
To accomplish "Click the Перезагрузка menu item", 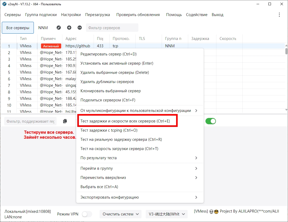I will point(97,15).
